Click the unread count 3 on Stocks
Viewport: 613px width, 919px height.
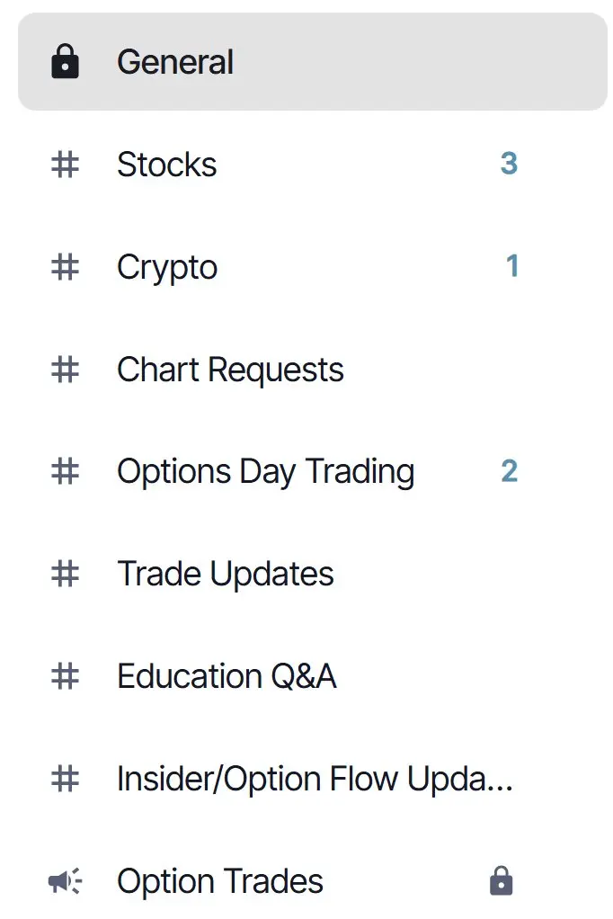510,164
